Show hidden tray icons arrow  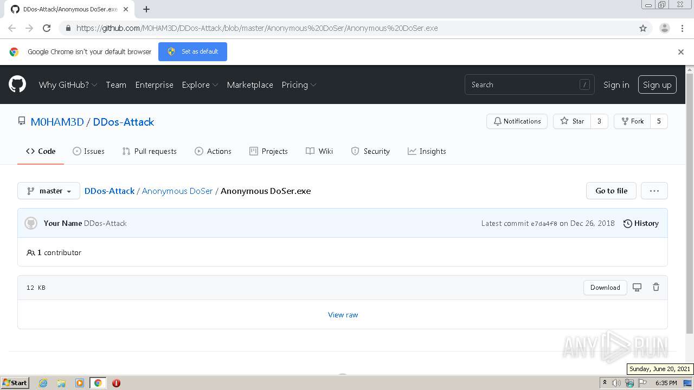(605, 383)
